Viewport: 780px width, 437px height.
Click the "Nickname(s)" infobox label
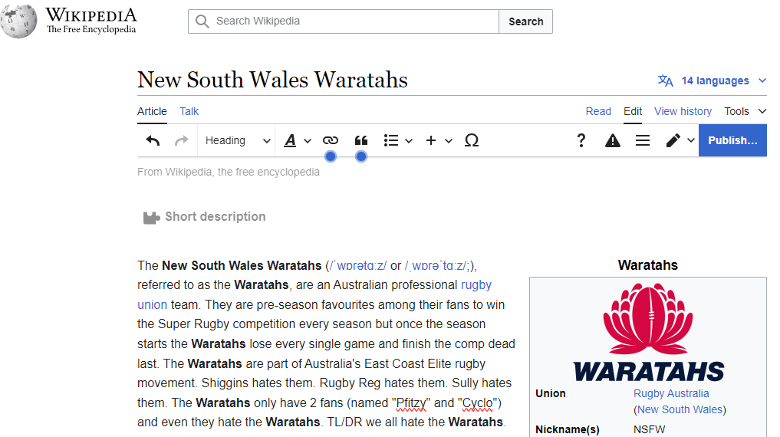pos(567,429)
